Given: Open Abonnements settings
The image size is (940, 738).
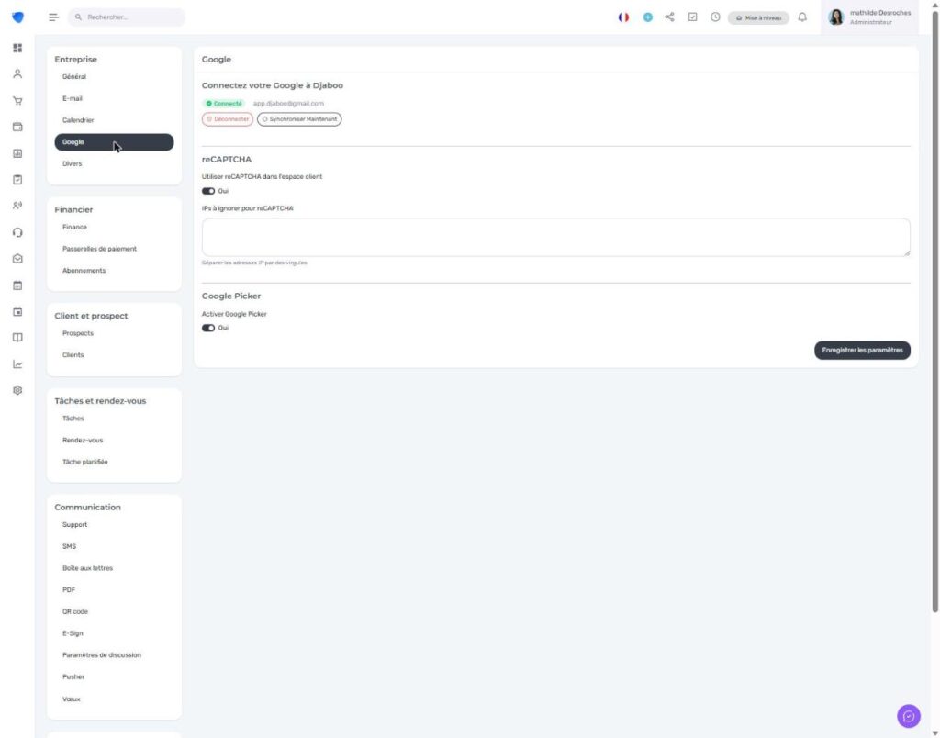Looking at the screenshot, I should (x=84, y=271).
